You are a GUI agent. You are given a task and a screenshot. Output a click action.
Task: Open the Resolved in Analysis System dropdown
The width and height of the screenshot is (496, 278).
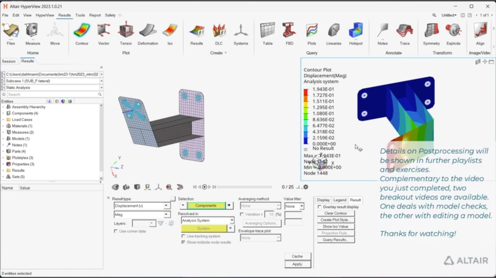coord(208,220)
